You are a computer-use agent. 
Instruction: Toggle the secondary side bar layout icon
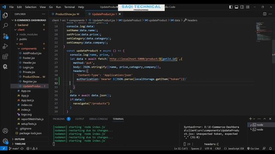(242, 7)
